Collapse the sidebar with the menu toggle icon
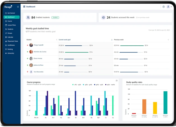Image resolution: width=176 pixels, height=127 pixels. [x=18, y=7]
